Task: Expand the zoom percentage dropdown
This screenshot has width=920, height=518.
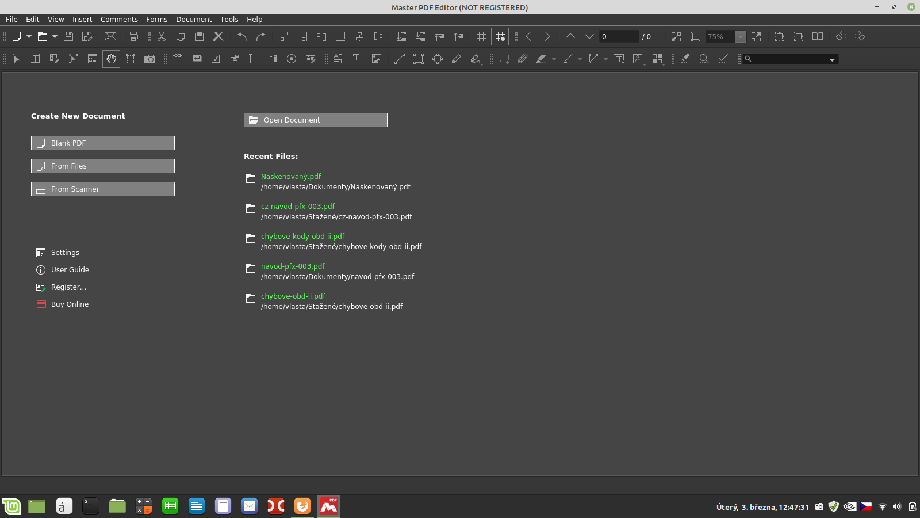Action: [x=741, y=36]
